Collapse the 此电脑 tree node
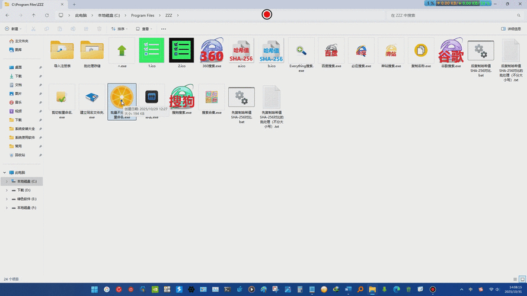The width and height of the screenshot is (527, 296). (x=5, y=173)
